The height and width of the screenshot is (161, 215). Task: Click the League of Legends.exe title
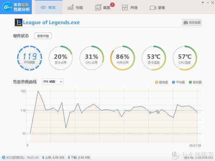51,23
